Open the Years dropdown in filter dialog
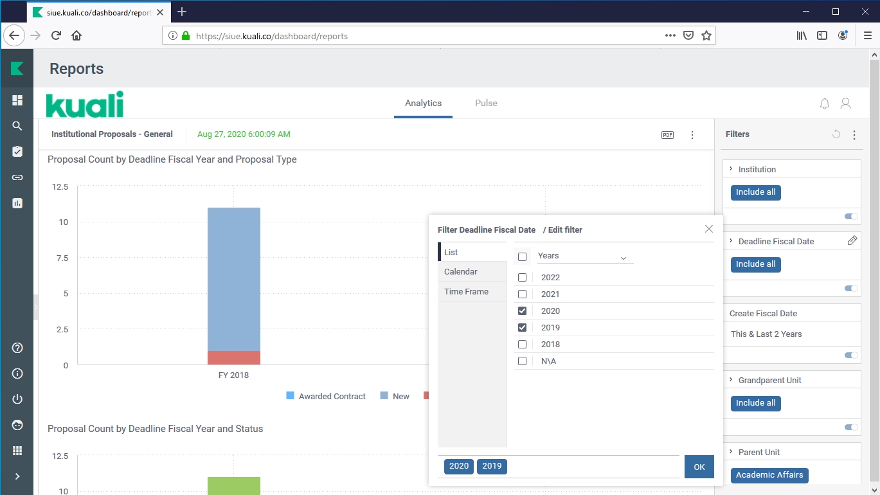Screen dimensions: 880x495 pyautogui.click(x=585, y=256)
